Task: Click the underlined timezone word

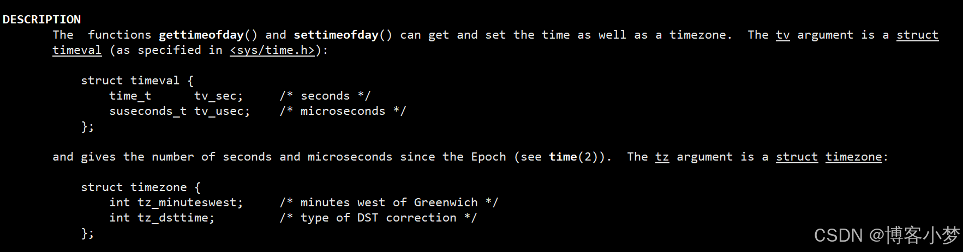Action: pos(854,157)
